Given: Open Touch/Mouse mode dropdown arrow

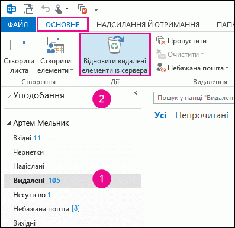Looking at the screenshot, I should (67, 9).
